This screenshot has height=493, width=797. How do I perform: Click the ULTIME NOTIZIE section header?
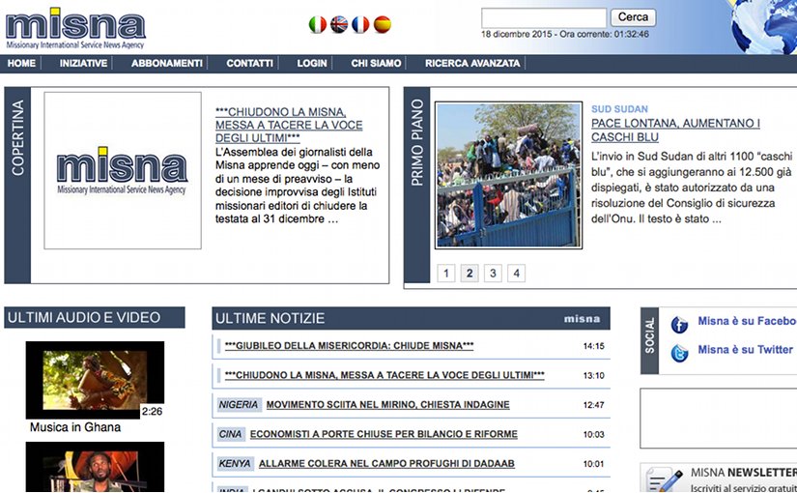click(411, 318)
